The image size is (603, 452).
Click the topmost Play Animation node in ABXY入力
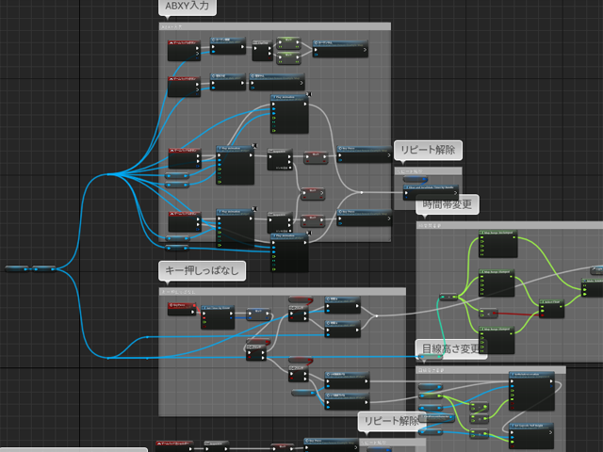[x=288, y=113]
